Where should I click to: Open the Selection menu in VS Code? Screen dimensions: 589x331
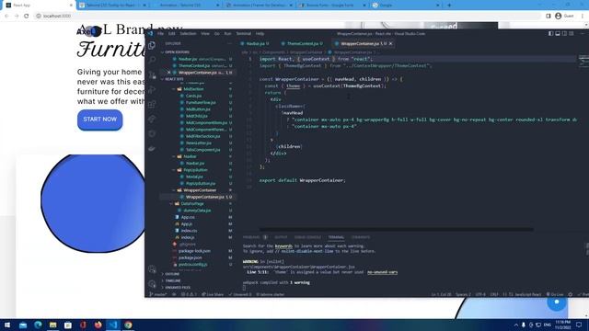[188, 33]
